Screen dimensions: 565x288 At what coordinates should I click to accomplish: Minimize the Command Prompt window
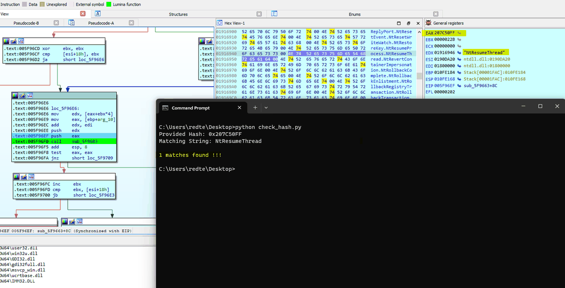pyautogui.click(x=524, y=106)
